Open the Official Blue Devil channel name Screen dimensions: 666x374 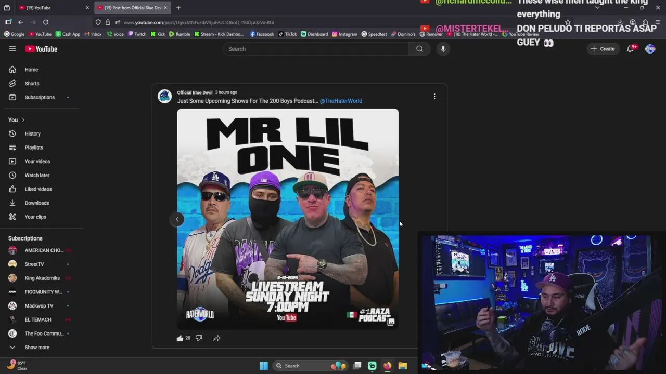coord(195,92)
